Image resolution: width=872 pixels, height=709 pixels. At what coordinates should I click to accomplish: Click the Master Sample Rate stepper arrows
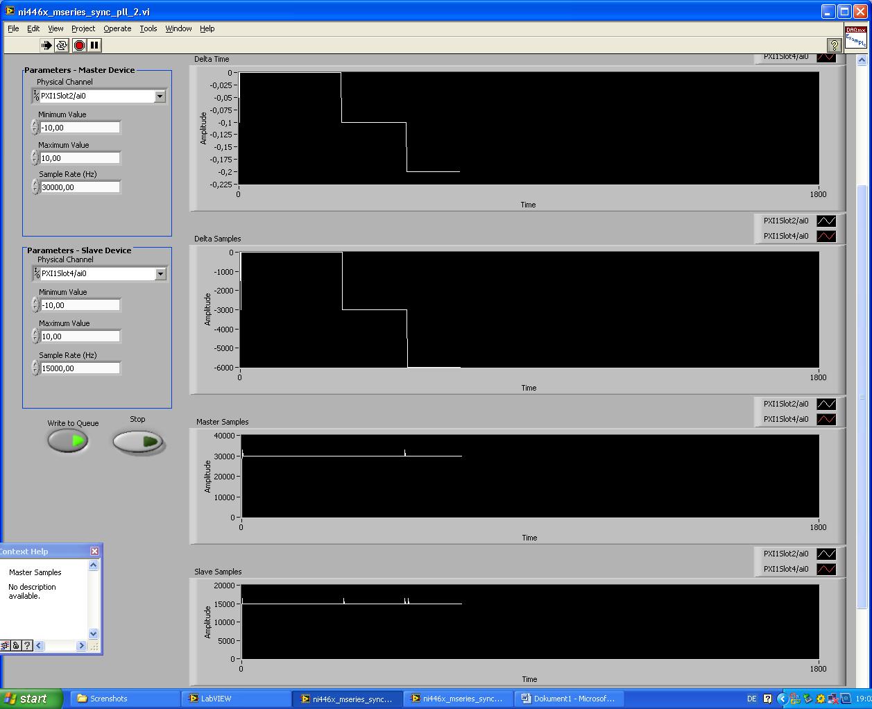(x=35, y=187)
